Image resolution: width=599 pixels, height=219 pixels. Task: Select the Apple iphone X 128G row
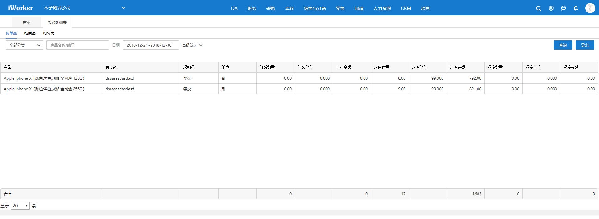pyautogui.click(x=299, y=78)
